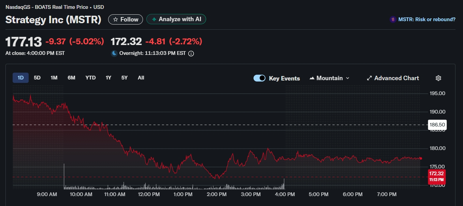Image resolution: width=463 pixels, height=206 pixels.
Task: Click the overnight moon icon
Action: (114, 53)
